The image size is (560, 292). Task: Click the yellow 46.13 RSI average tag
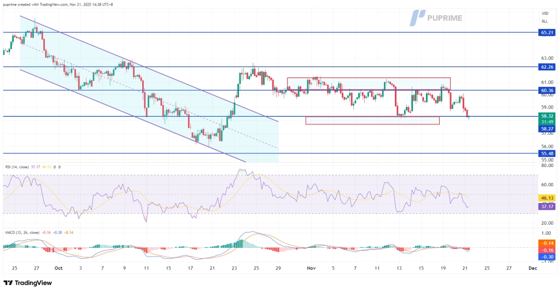tap(547, 199)
